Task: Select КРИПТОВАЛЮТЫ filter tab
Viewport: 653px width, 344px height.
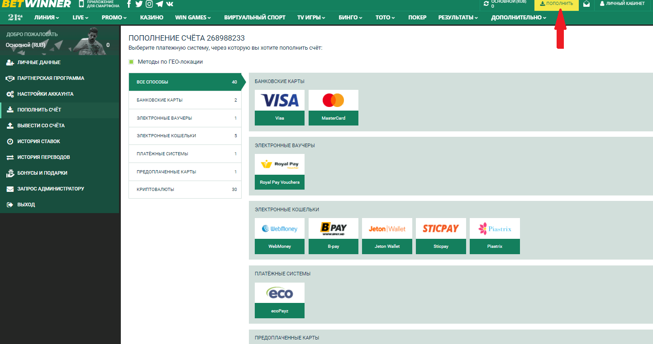Action: coord(185,190)
